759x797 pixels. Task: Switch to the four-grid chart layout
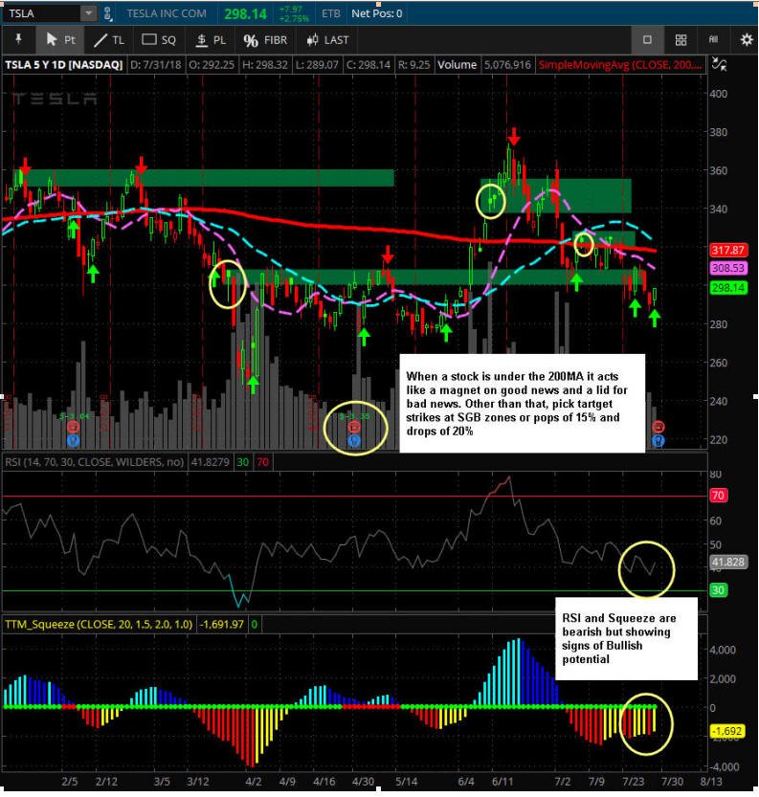pyautogui.click(x=681, y=40)
